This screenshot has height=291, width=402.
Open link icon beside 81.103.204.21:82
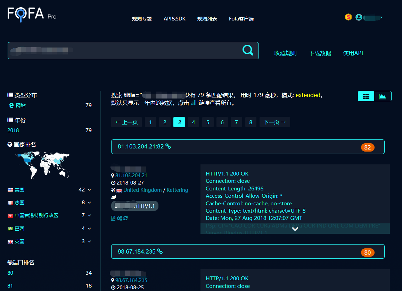click(168, 146)
